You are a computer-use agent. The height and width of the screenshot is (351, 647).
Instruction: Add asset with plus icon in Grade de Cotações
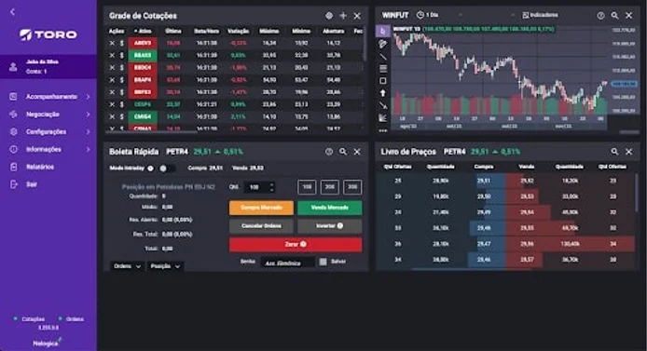(x=343, y=16)
